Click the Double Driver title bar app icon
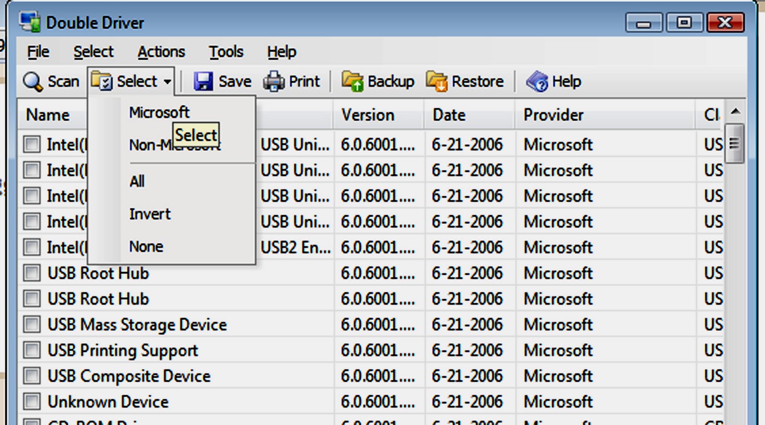Image resolution: width=765 pixels, height=425 pixels. click(30, 22)
